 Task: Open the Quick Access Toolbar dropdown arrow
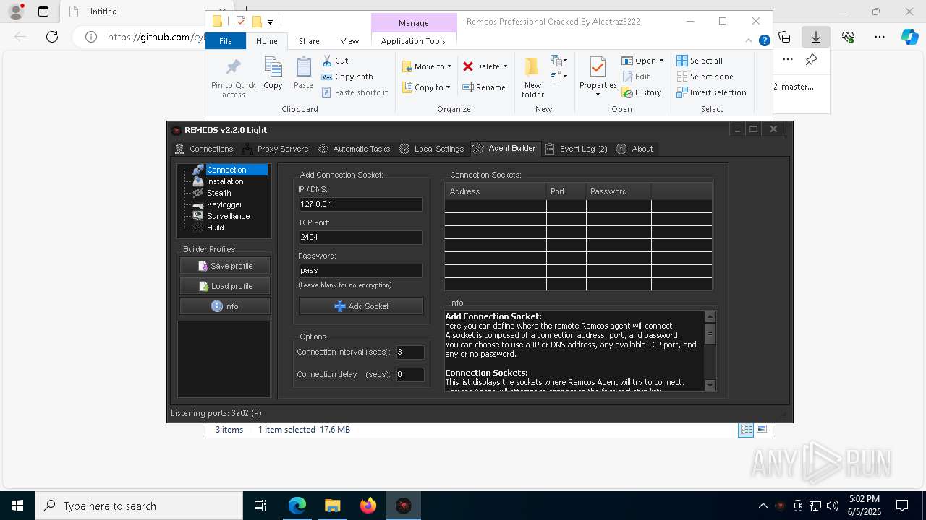tap(270, 22)
